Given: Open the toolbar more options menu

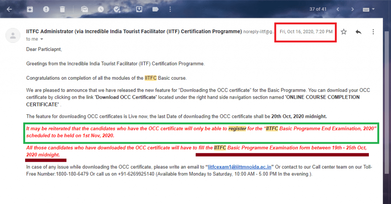Looking at the screenshot, I should [x=170, y=10].
